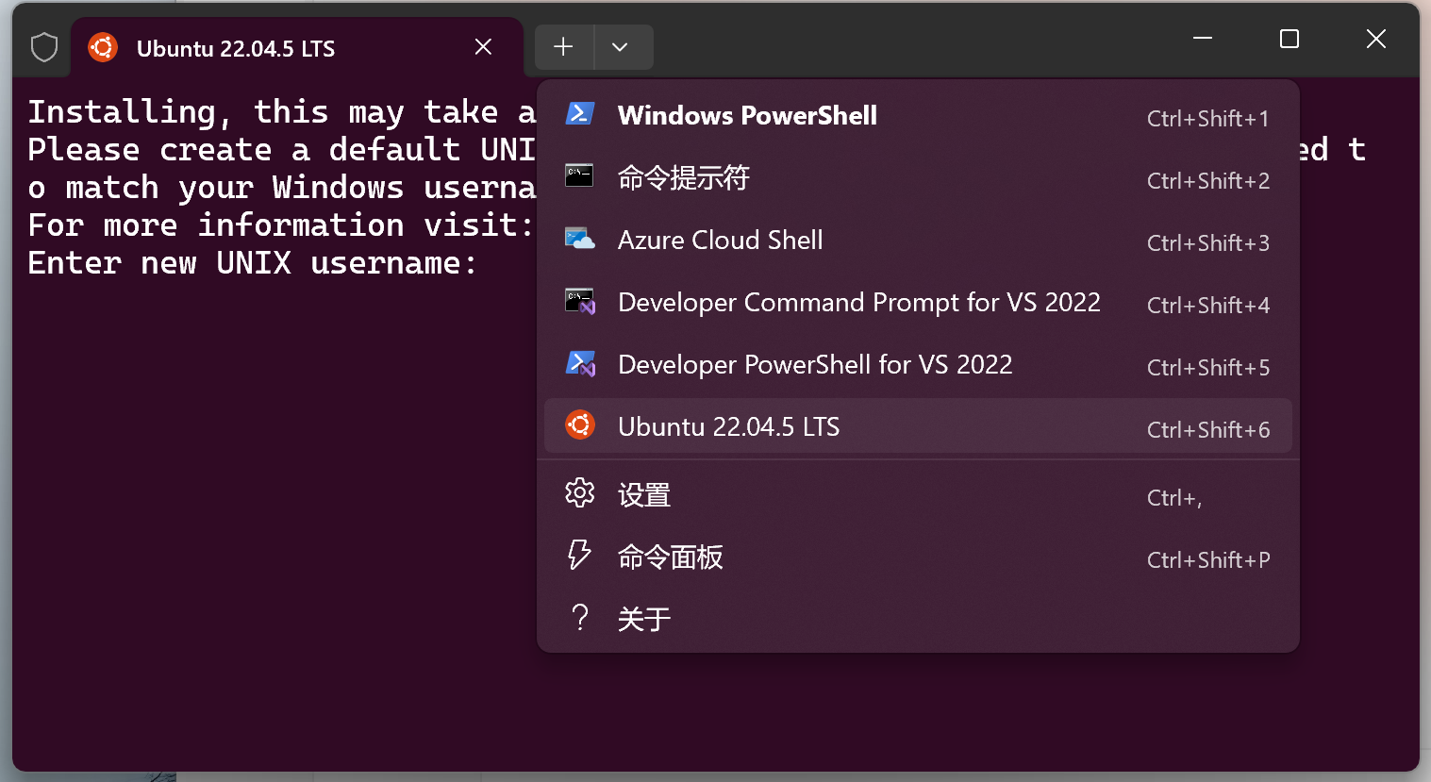Click the lightning bolt command palette icon
Viewport: 1431px width, 782px height.
pos(579,556)
